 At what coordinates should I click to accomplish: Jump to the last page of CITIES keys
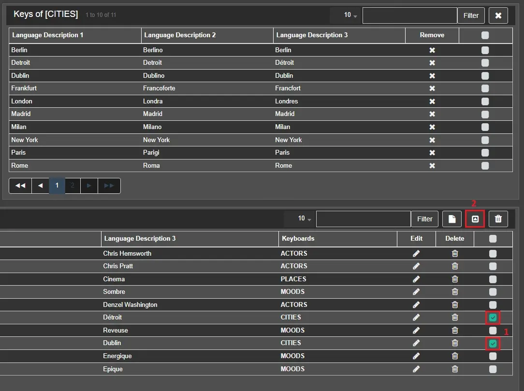109,186
